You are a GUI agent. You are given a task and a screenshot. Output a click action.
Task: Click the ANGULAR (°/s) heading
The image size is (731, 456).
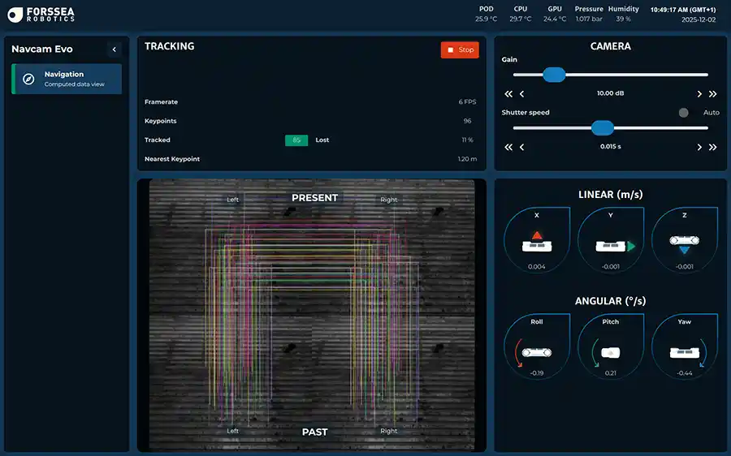[x=610, y=301]
